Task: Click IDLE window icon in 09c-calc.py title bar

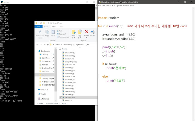Action: coord(100,2)
